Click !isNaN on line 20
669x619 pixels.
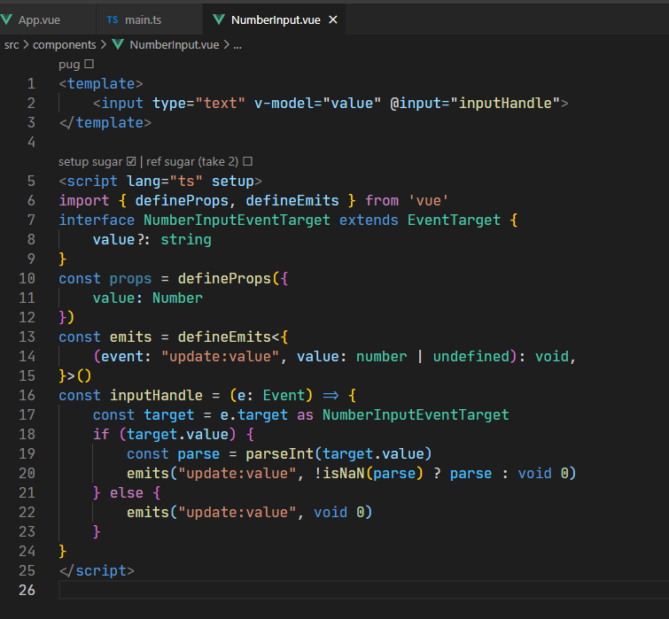[x=339, y=474]
